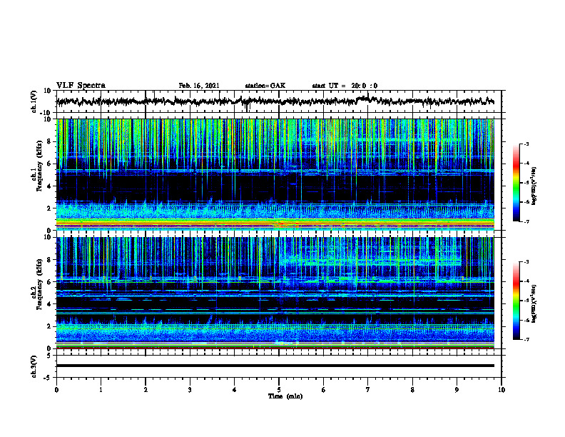Image resolution: width=565 pixels, height=437 pixels.
Task: Click the time axis tick label "6"
Action: [324, 390]
